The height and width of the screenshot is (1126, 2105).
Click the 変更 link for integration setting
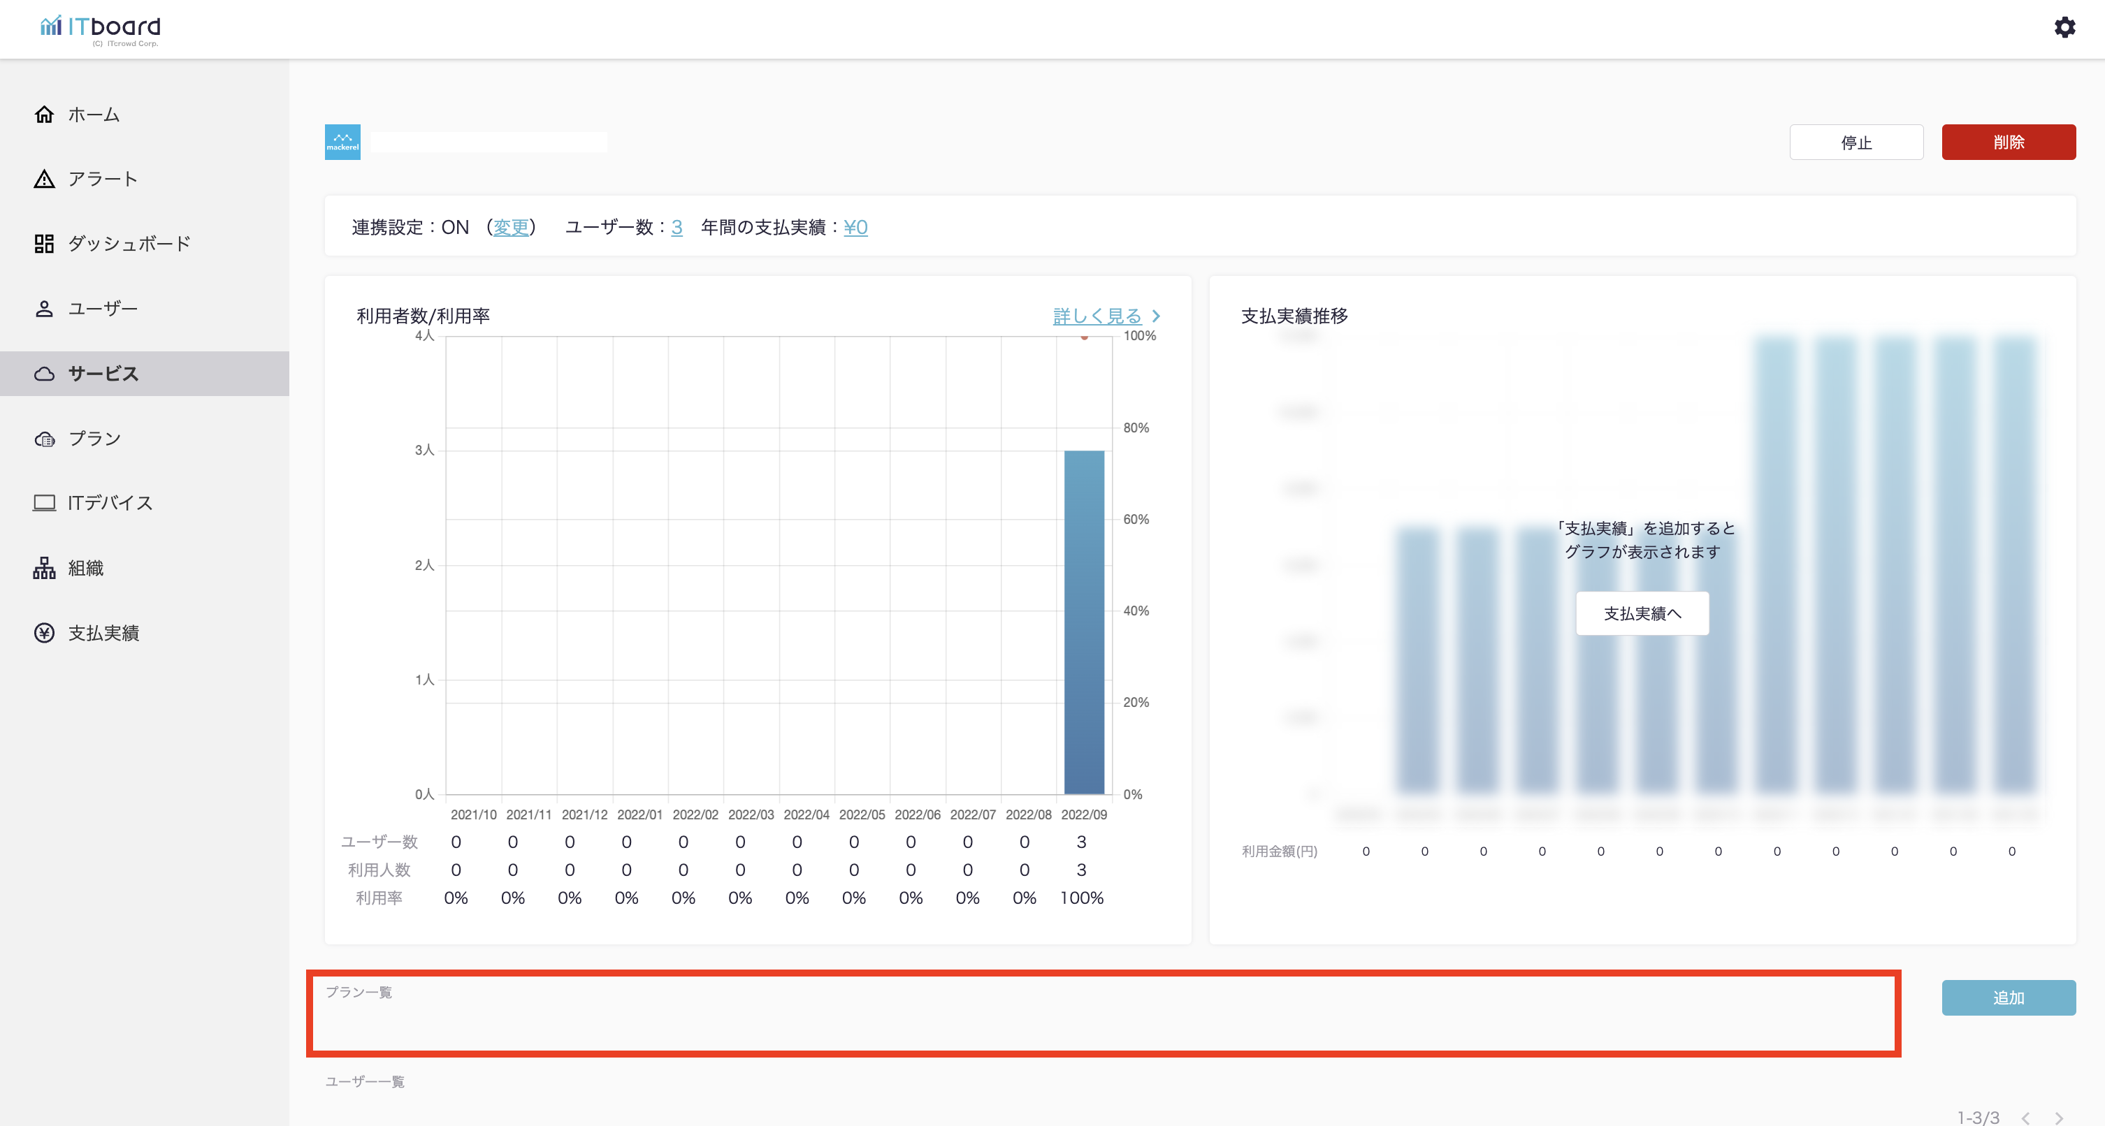511,227
